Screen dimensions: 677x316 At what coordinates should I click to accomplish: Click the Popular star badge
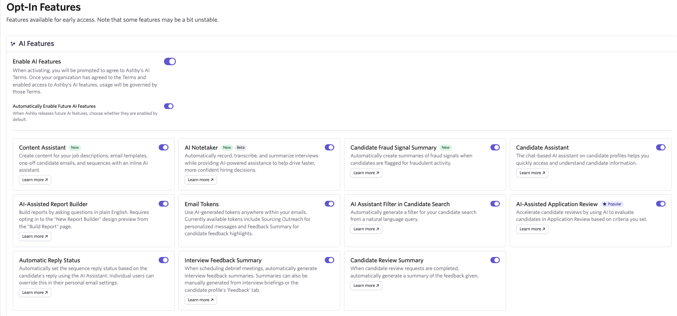[612, 204]
